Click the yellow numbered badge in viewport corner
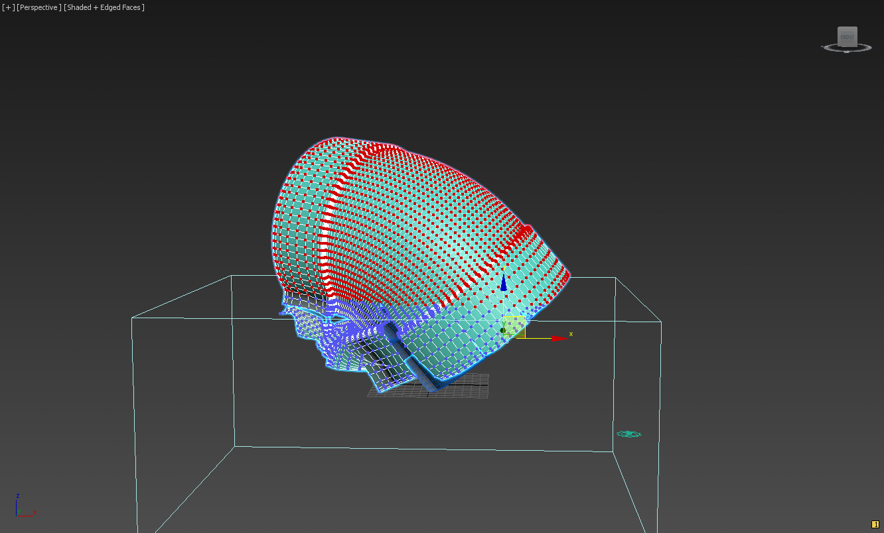This screenshot has height=533, width=884. click(875, 524)
